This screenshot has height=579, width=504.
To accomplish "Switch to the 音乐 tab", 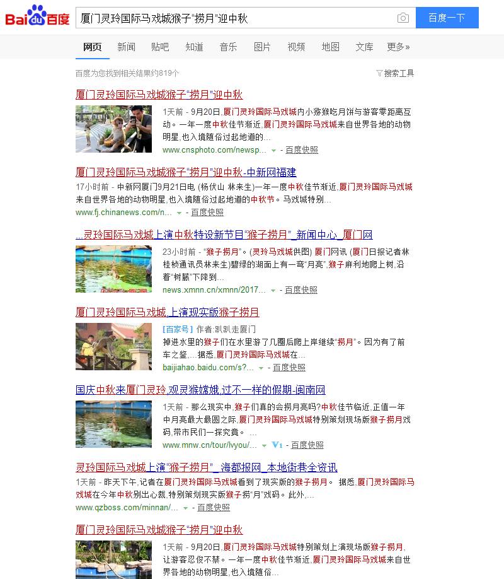I will point(228,47).
